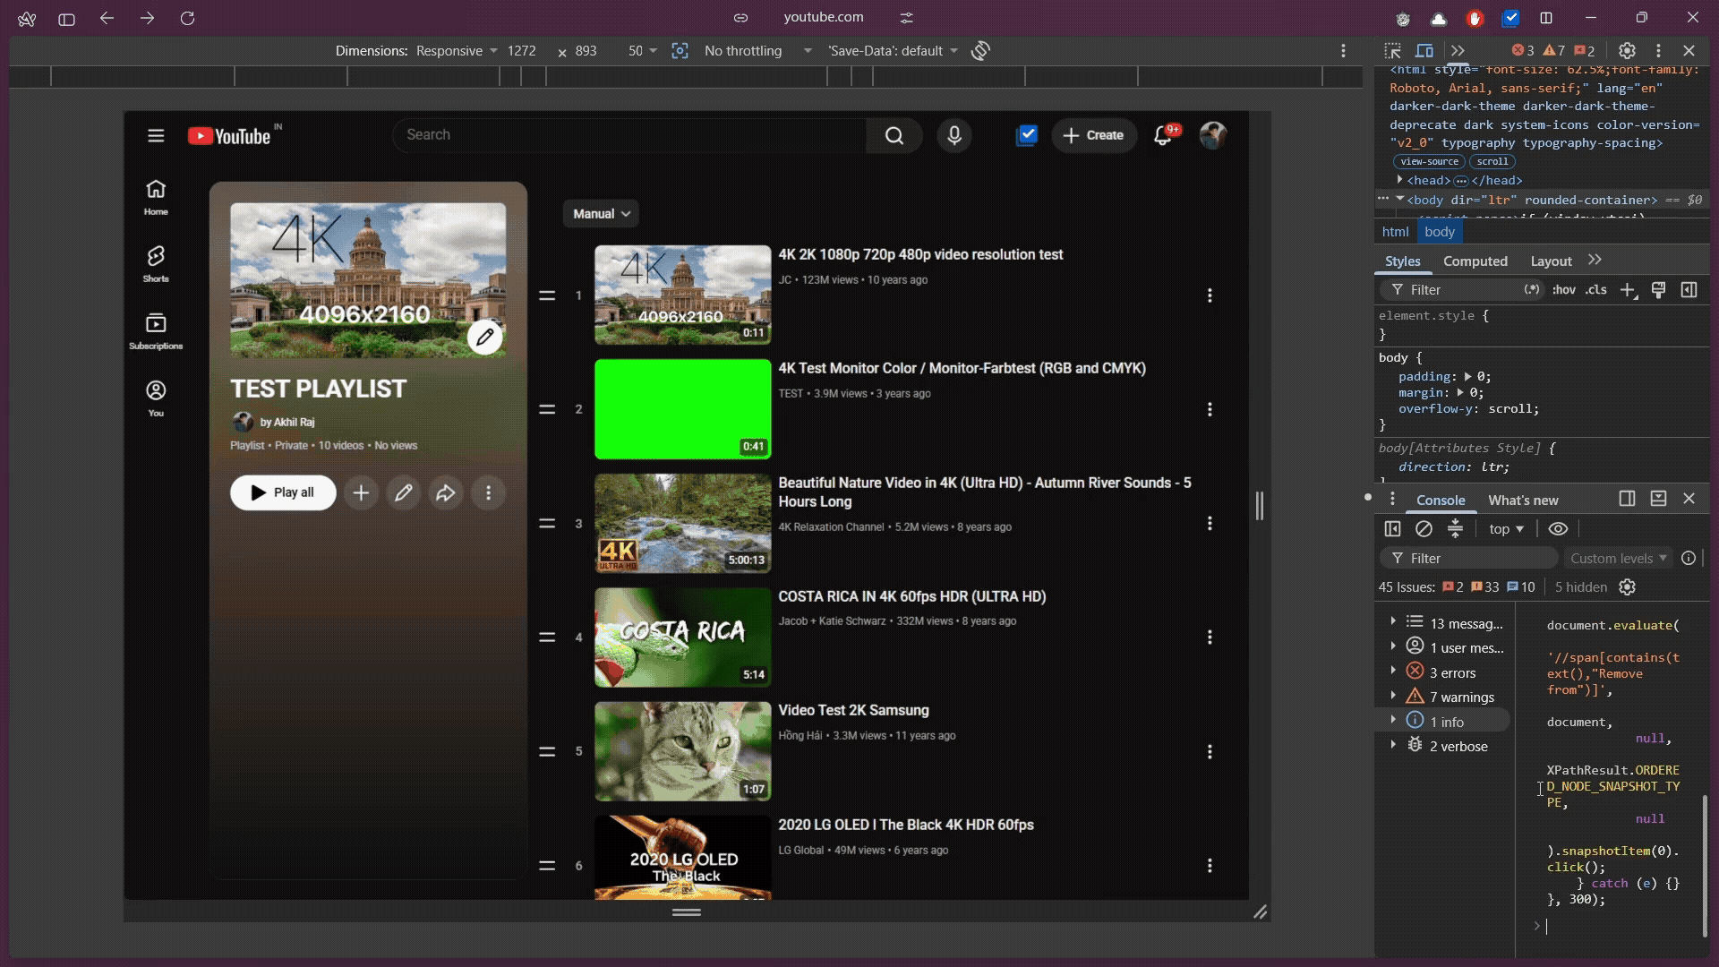The height and width of the screenshot is (967, 1719).
Task: Open more options for COSTA RICA video
Action: pyautogui.click(x=1210, y=637)
